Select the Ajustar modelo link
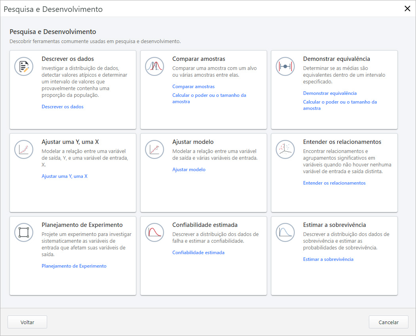The height and width of the screenshot is (336, 416). click(x=189, y=170)
